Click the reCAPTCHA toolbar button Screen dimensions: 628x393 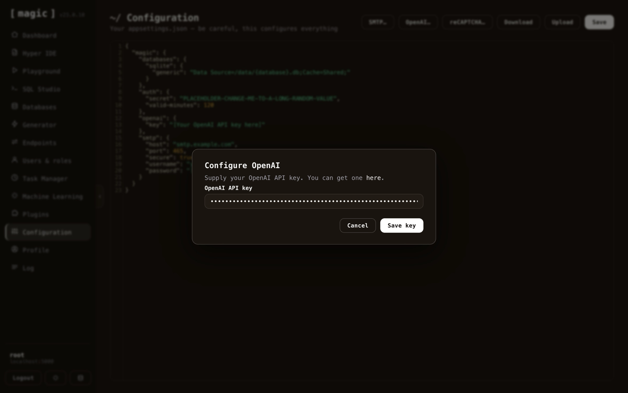(467, 22)
